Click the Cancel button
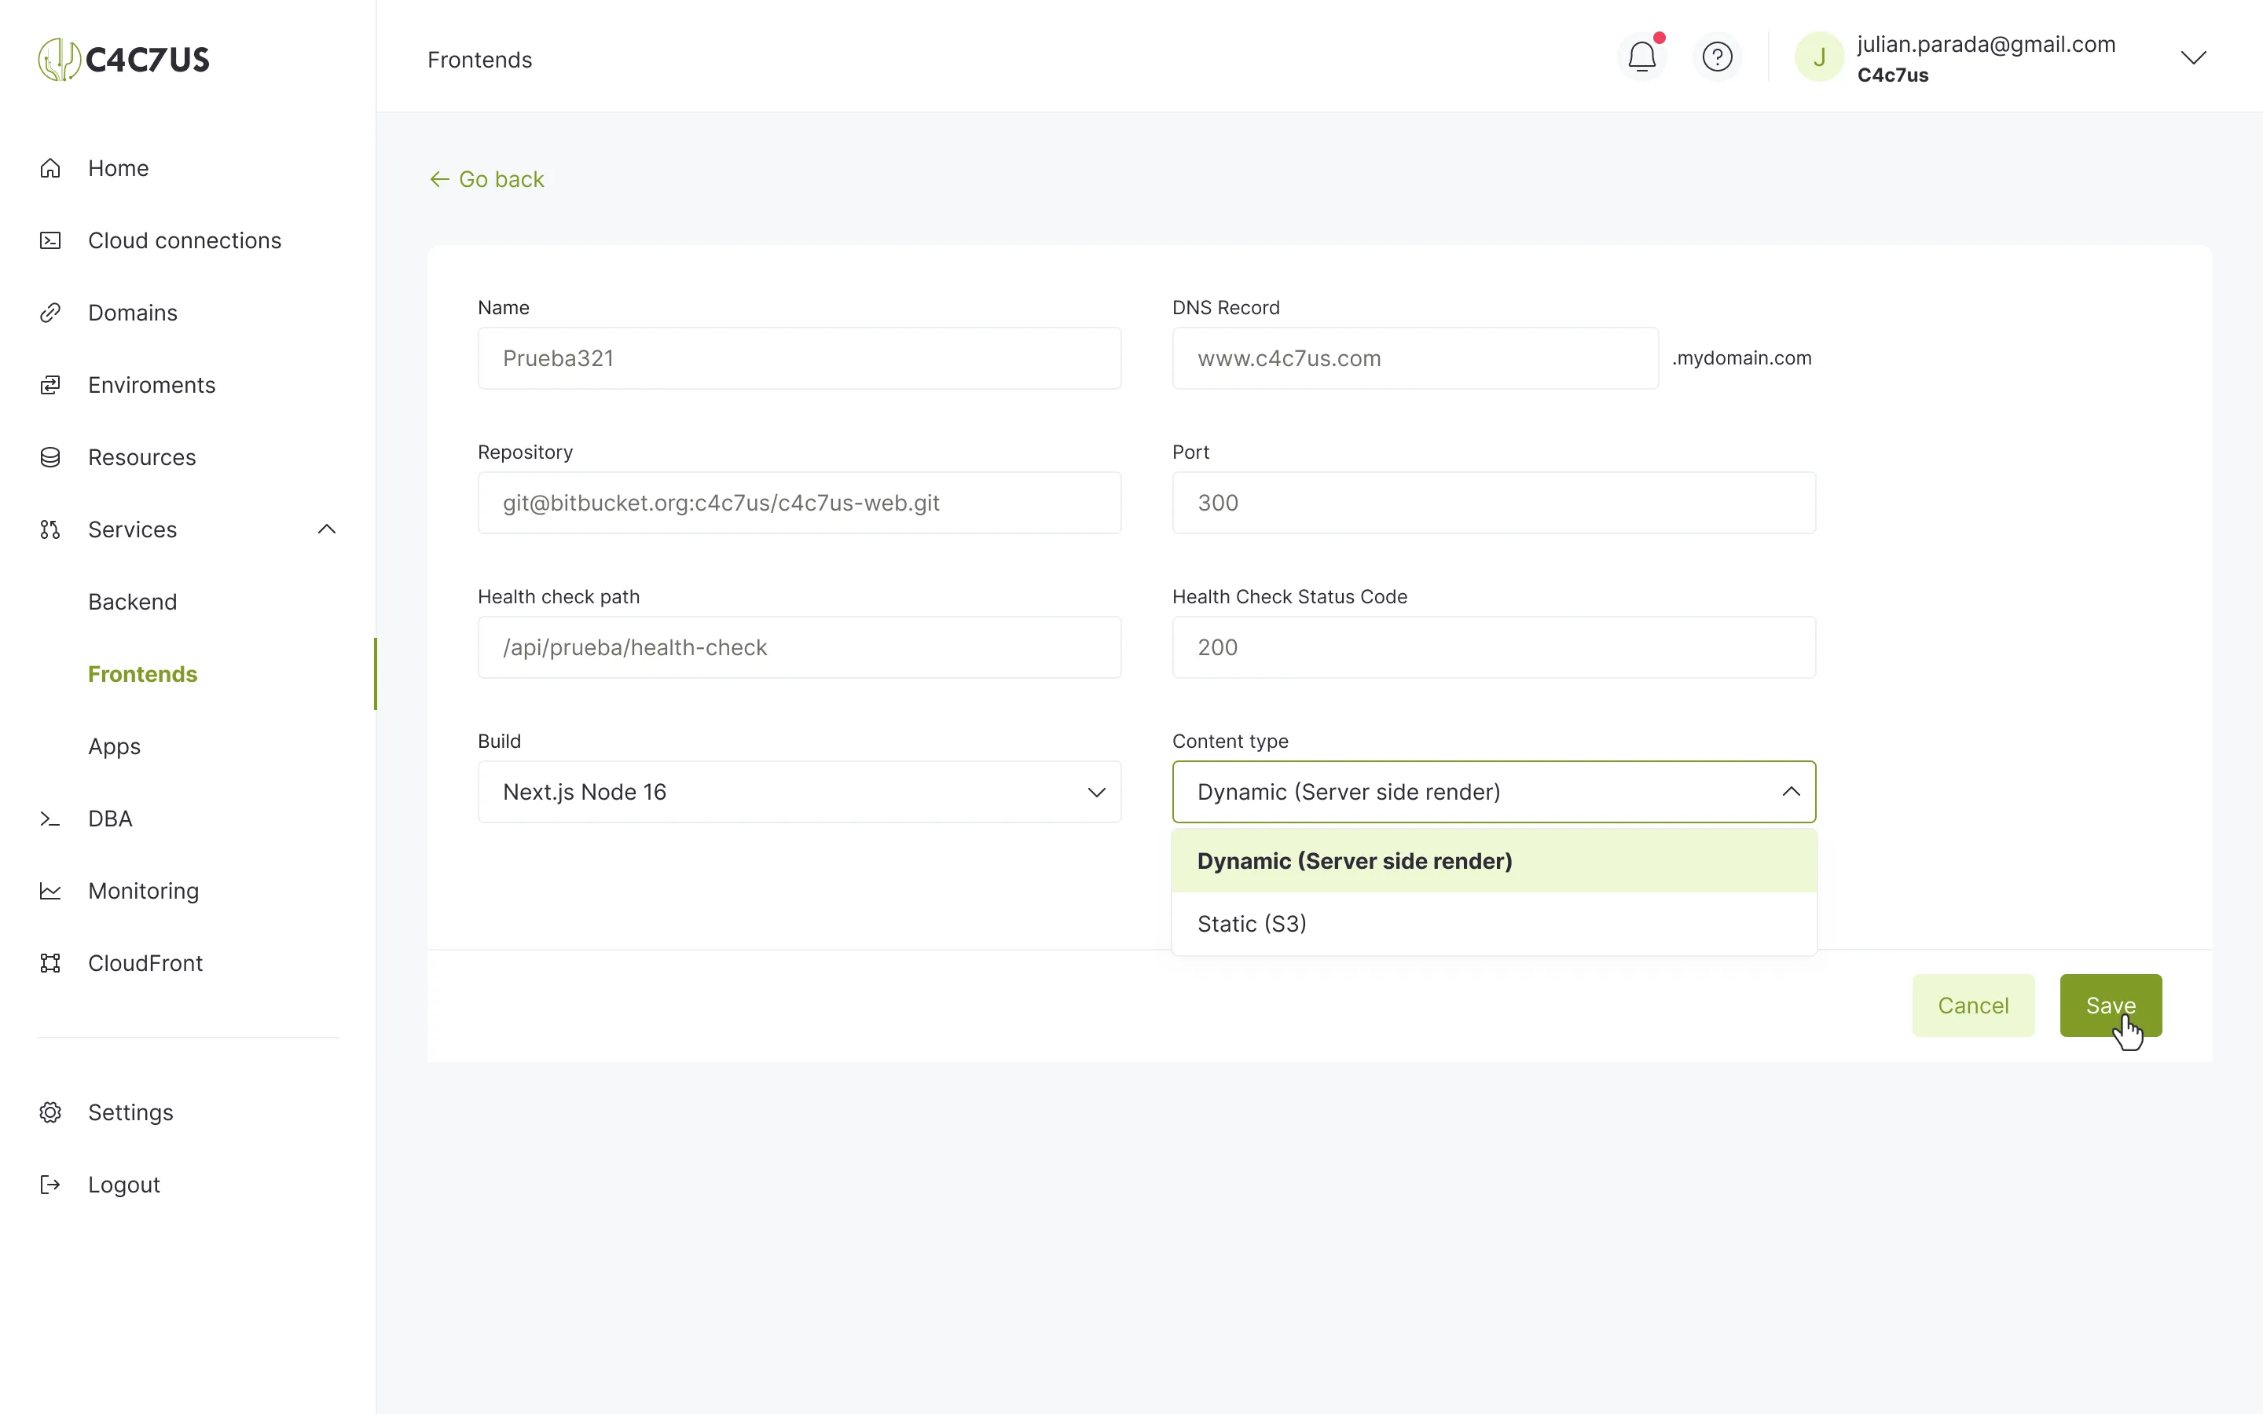This screenshot has width=2263, height=1414. click(1973, 1006)
